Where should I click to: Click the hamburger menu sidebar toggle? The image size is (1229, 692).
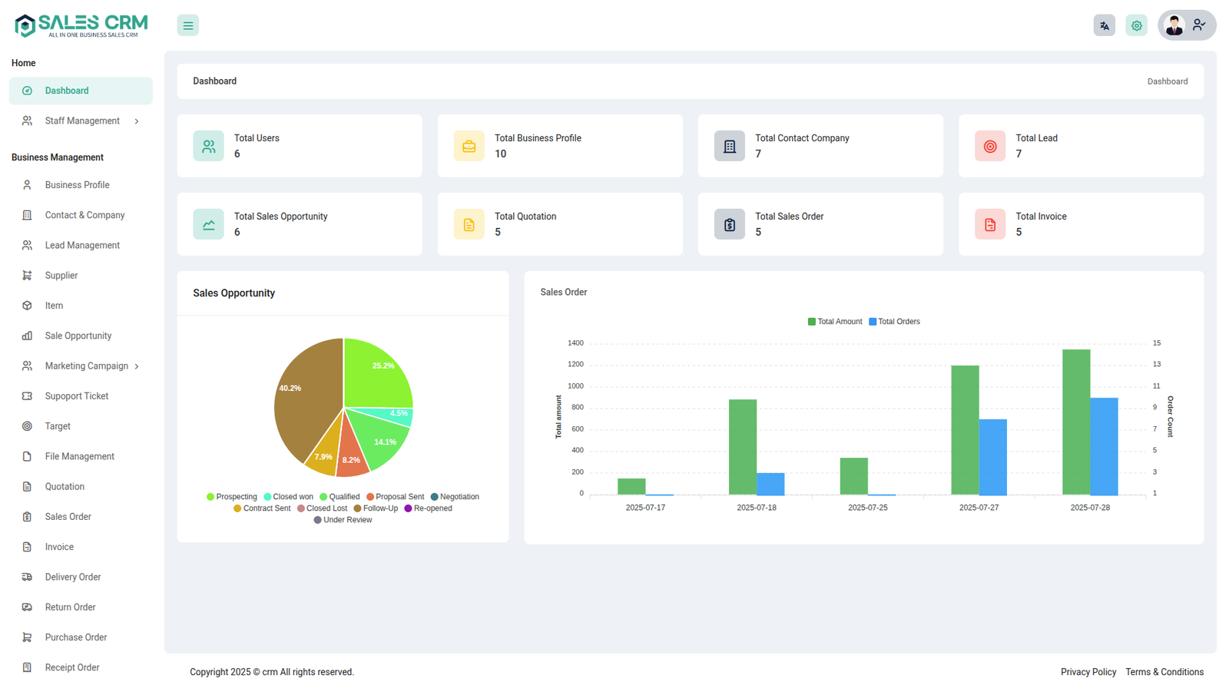coord(187,25)
